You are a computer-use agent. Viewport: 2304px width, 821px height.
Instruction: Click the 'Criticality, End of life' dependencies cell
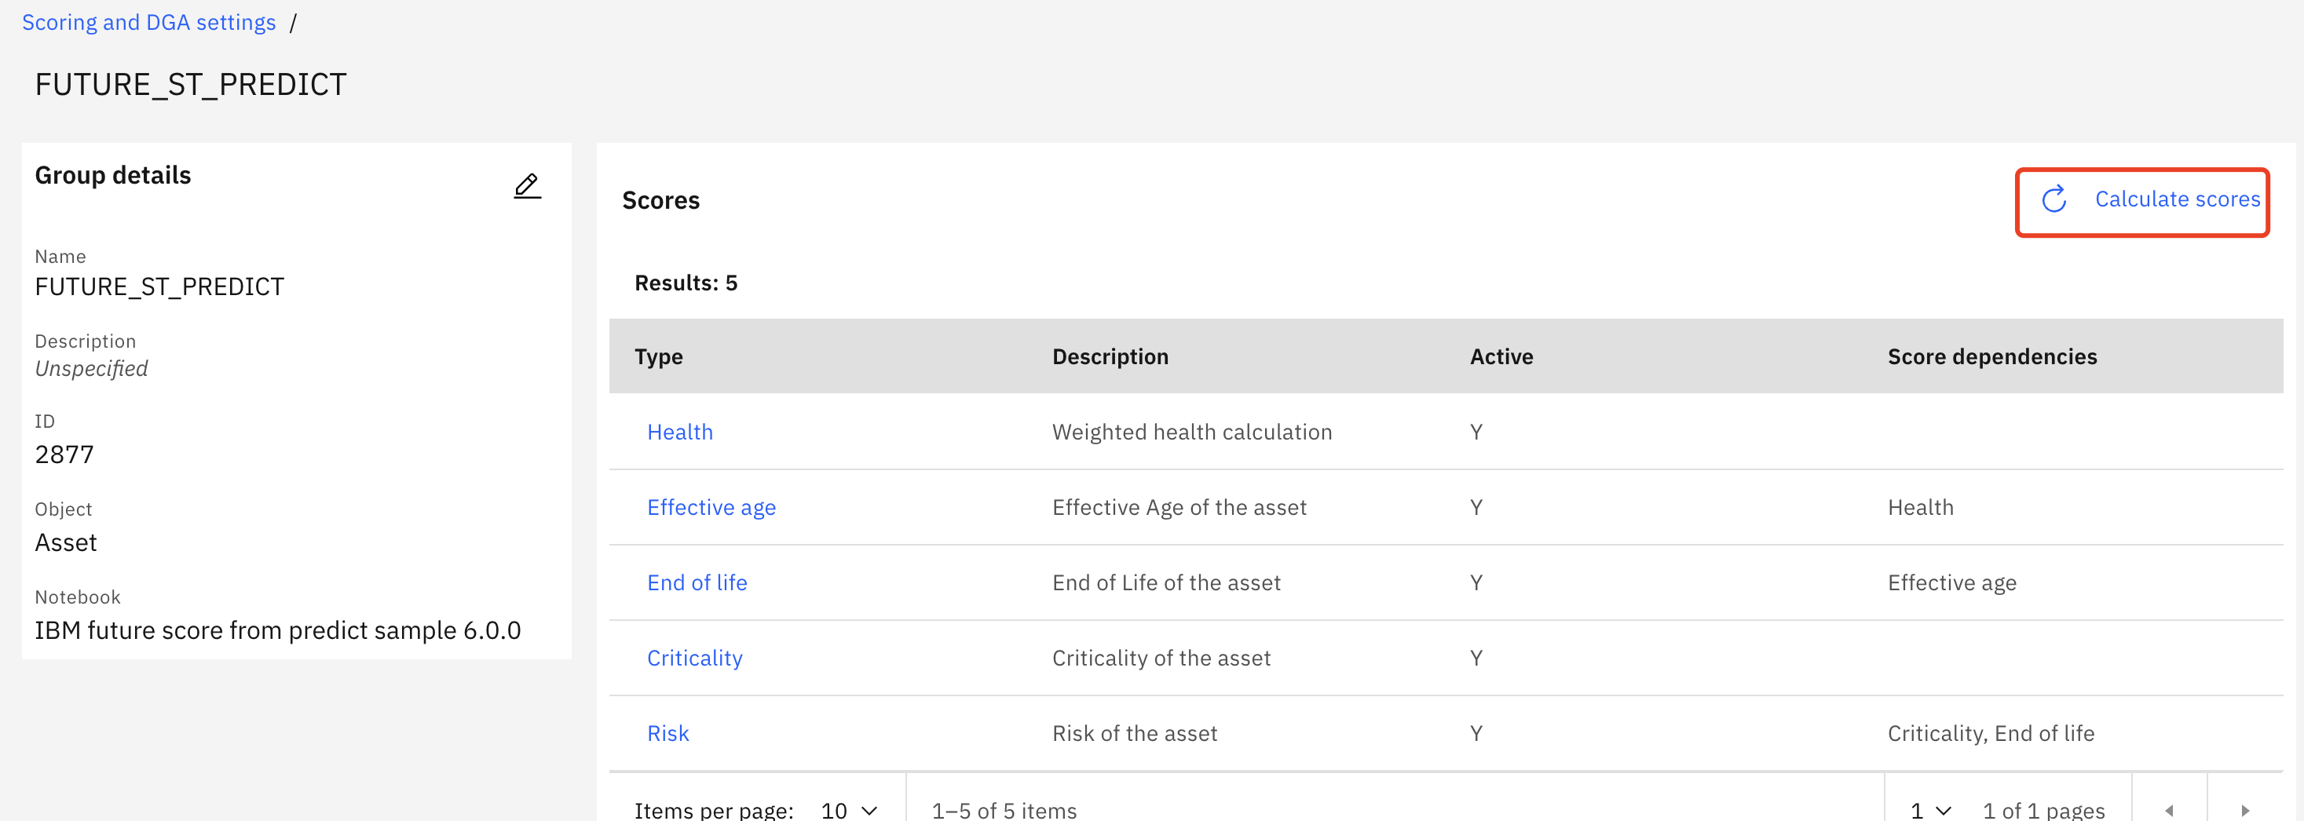pos(1991,733)
